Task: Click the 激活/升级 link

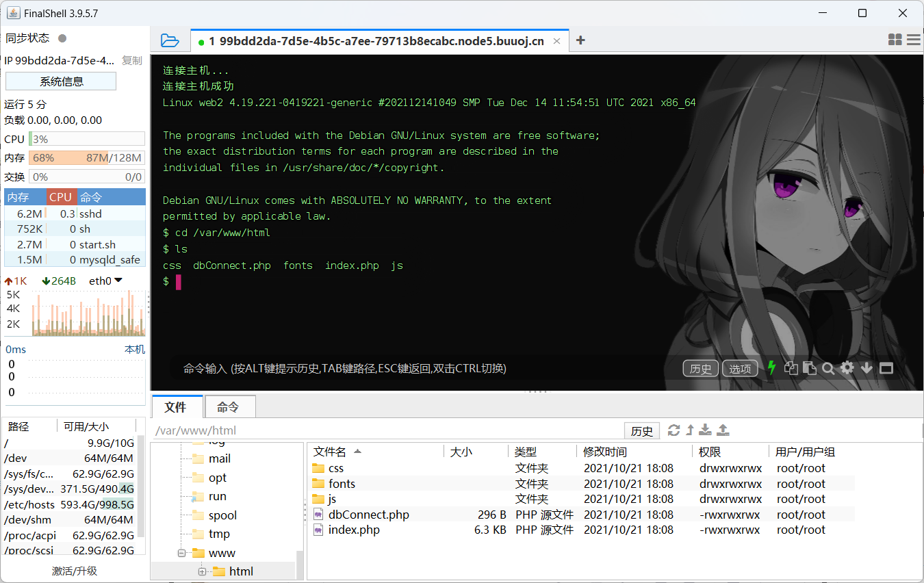Action: click(75, 571)
